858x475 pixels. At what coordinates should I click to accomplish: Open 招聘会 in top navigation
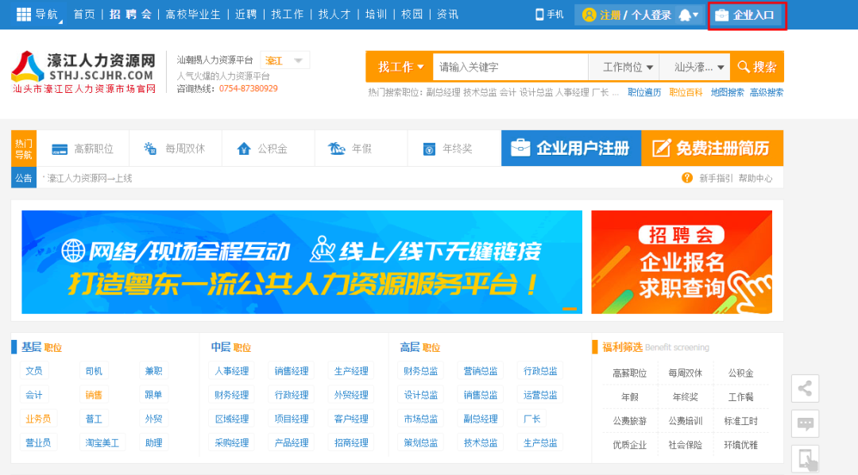point(130,14)
